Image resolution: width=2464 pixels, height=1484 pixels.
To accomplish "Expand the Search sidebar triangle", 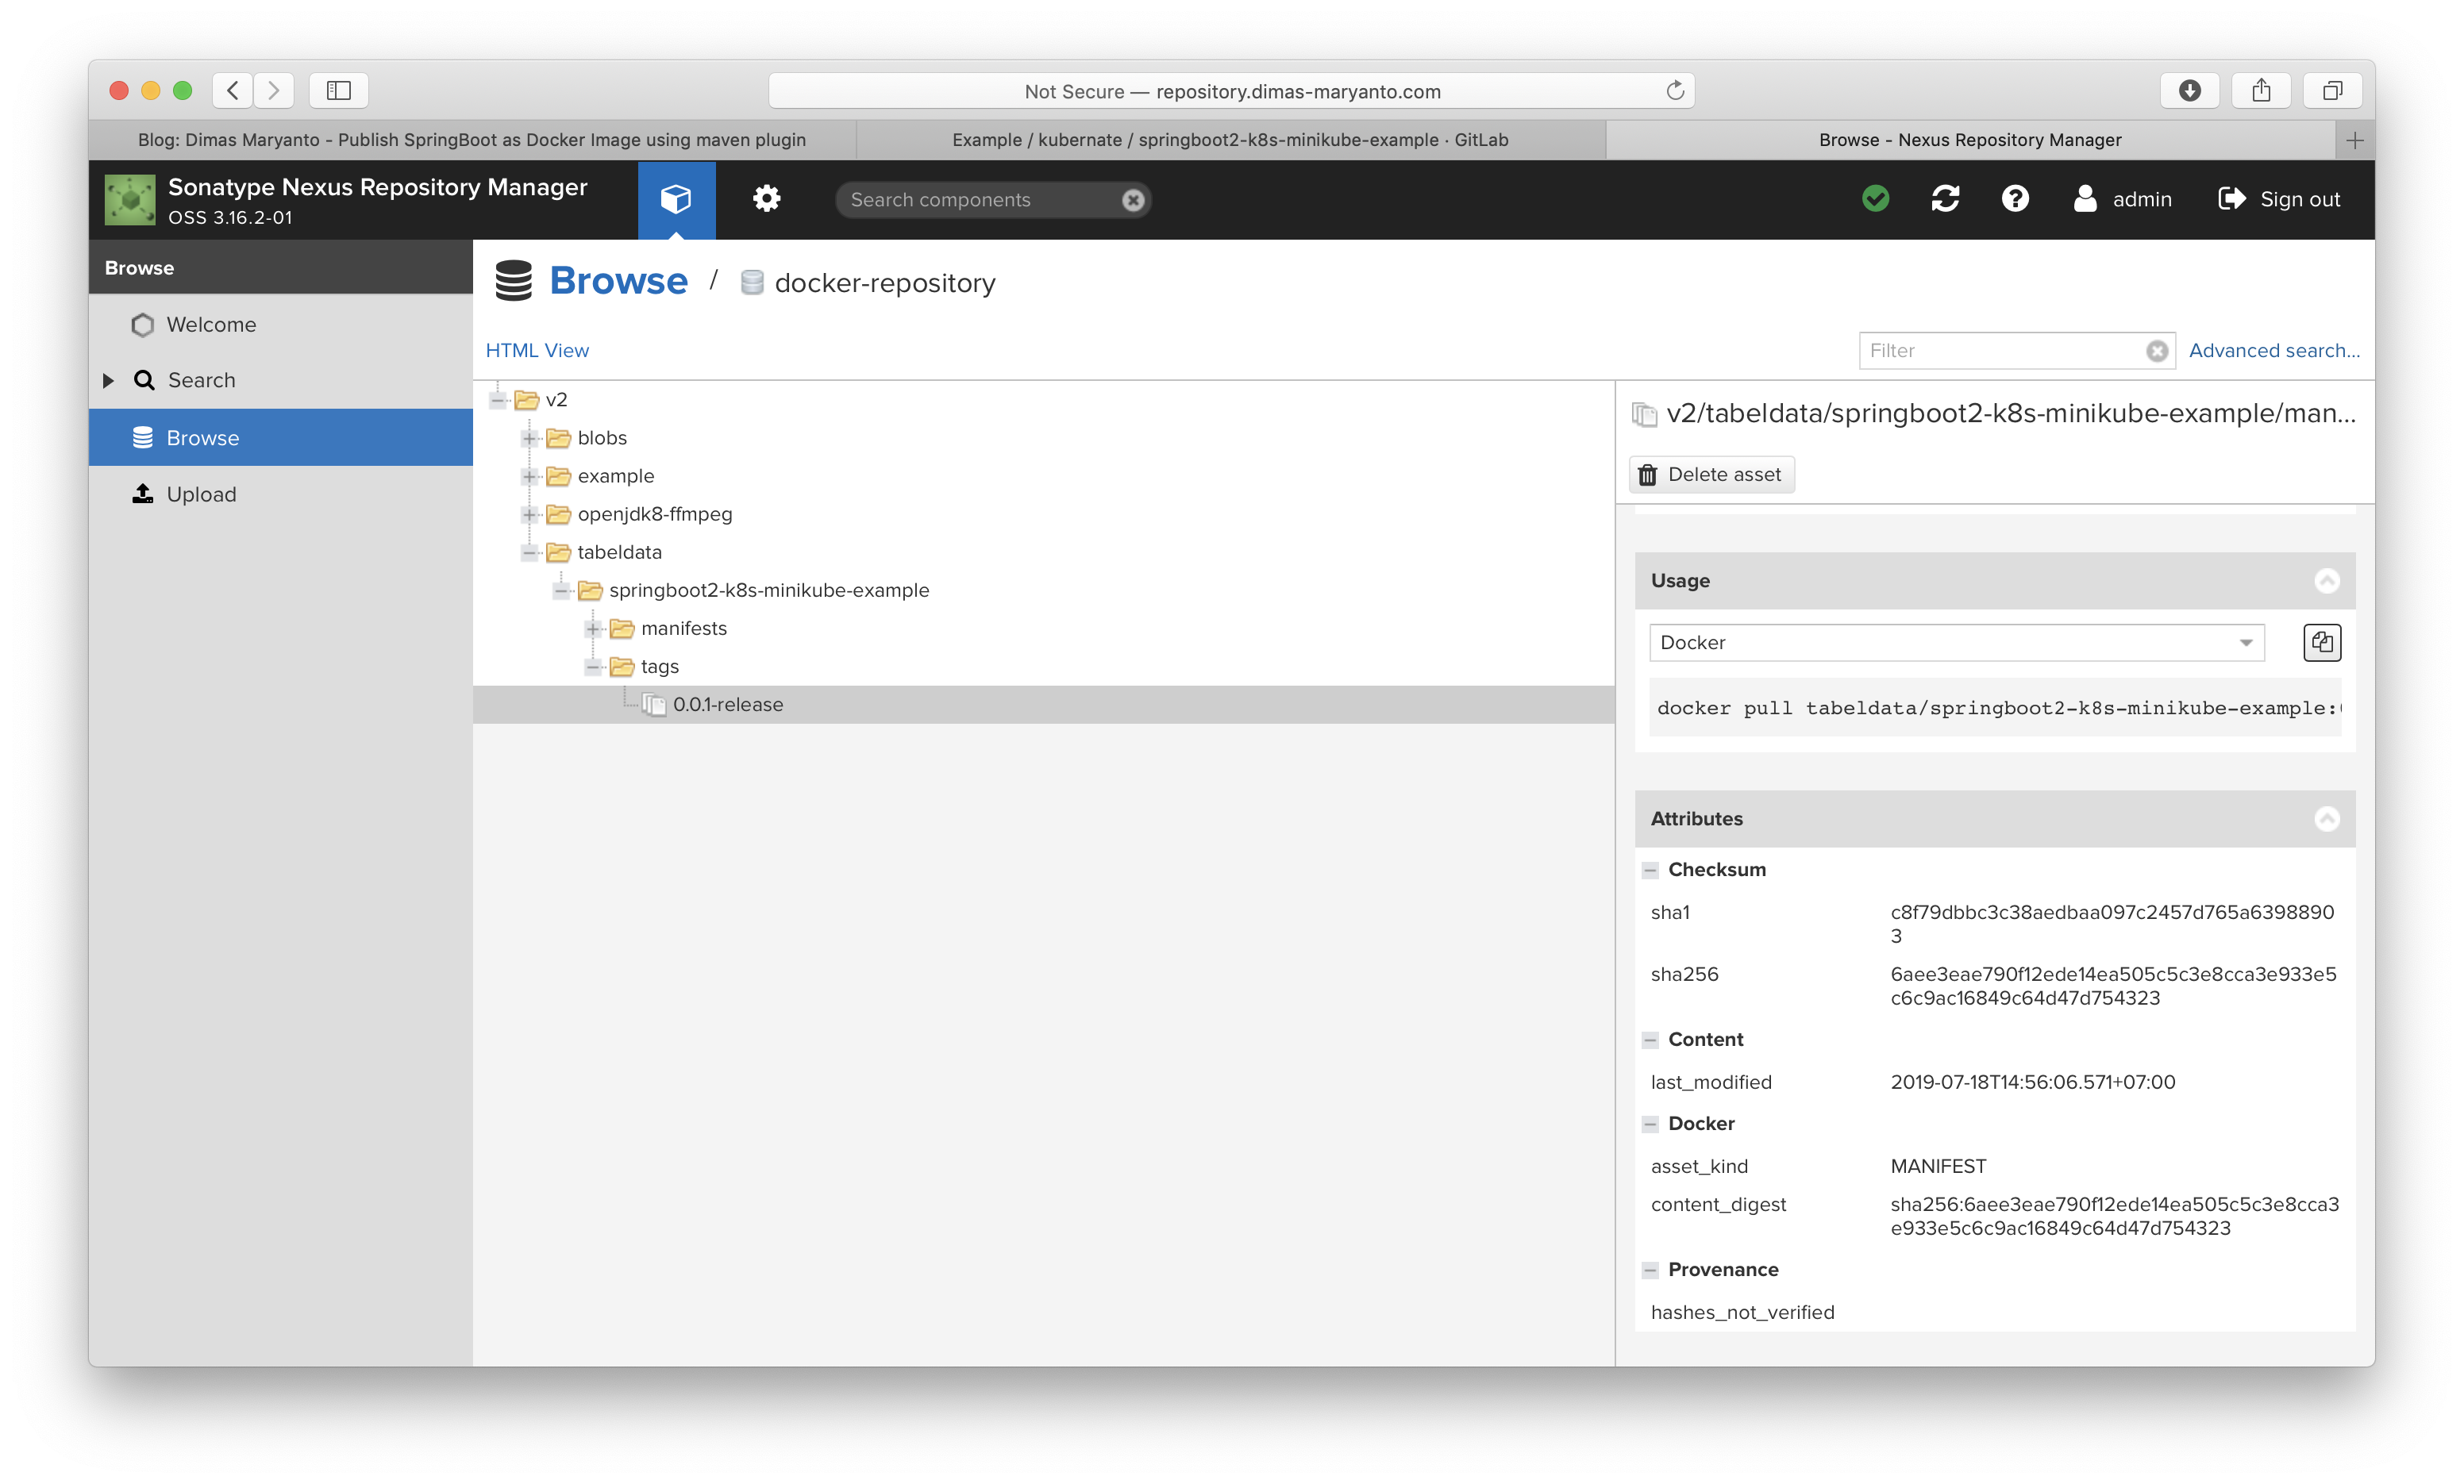I will (x=108, y=380).
